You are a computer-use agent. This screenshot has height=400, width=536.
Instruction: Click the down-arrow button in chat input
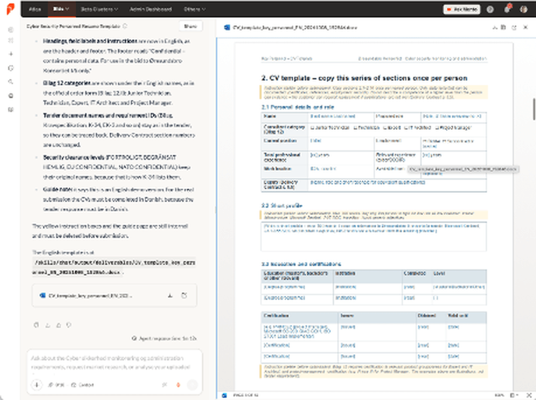click(37, 385)
